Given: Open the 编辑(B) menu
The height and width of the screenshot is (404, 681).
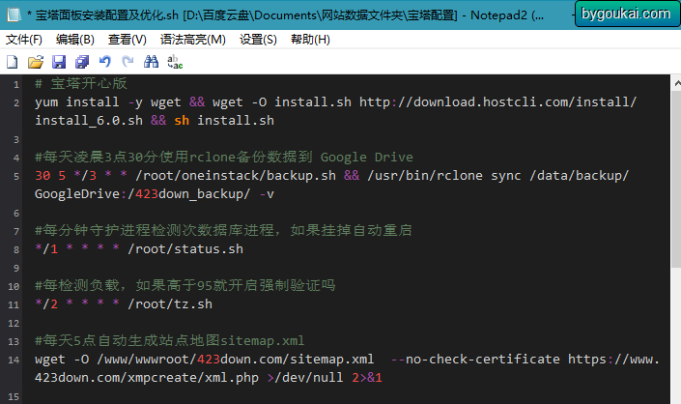Looking at the screenshot, I should pos(75,40).
